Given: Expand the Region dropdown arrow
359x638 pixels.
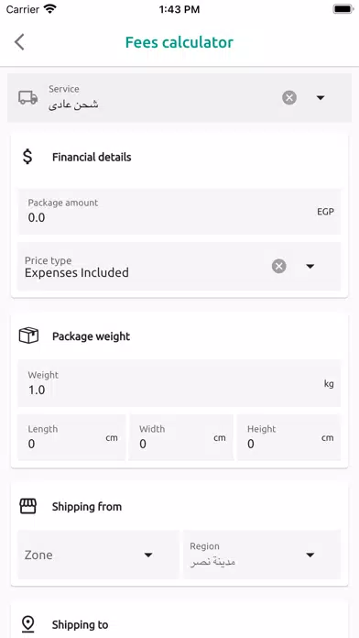Looking at the screenshot, I should point(310,555).
